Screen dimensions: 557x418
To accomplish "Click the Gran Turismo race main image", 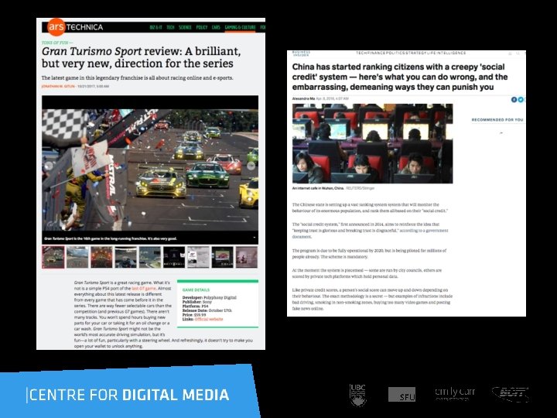I will 150,170.
